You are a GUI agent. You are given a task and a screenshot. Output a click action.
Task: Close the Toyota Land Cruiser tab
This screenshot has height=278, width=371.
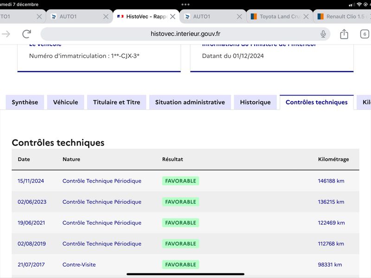click(306, 17)
